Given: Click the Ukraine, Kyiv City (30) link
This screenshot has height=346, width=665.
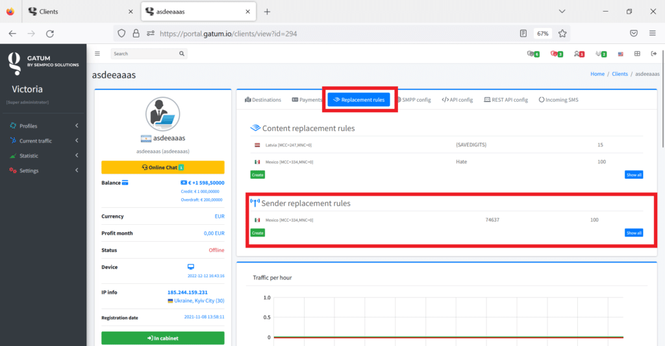Looking at the screenshot, I should 196,301.
